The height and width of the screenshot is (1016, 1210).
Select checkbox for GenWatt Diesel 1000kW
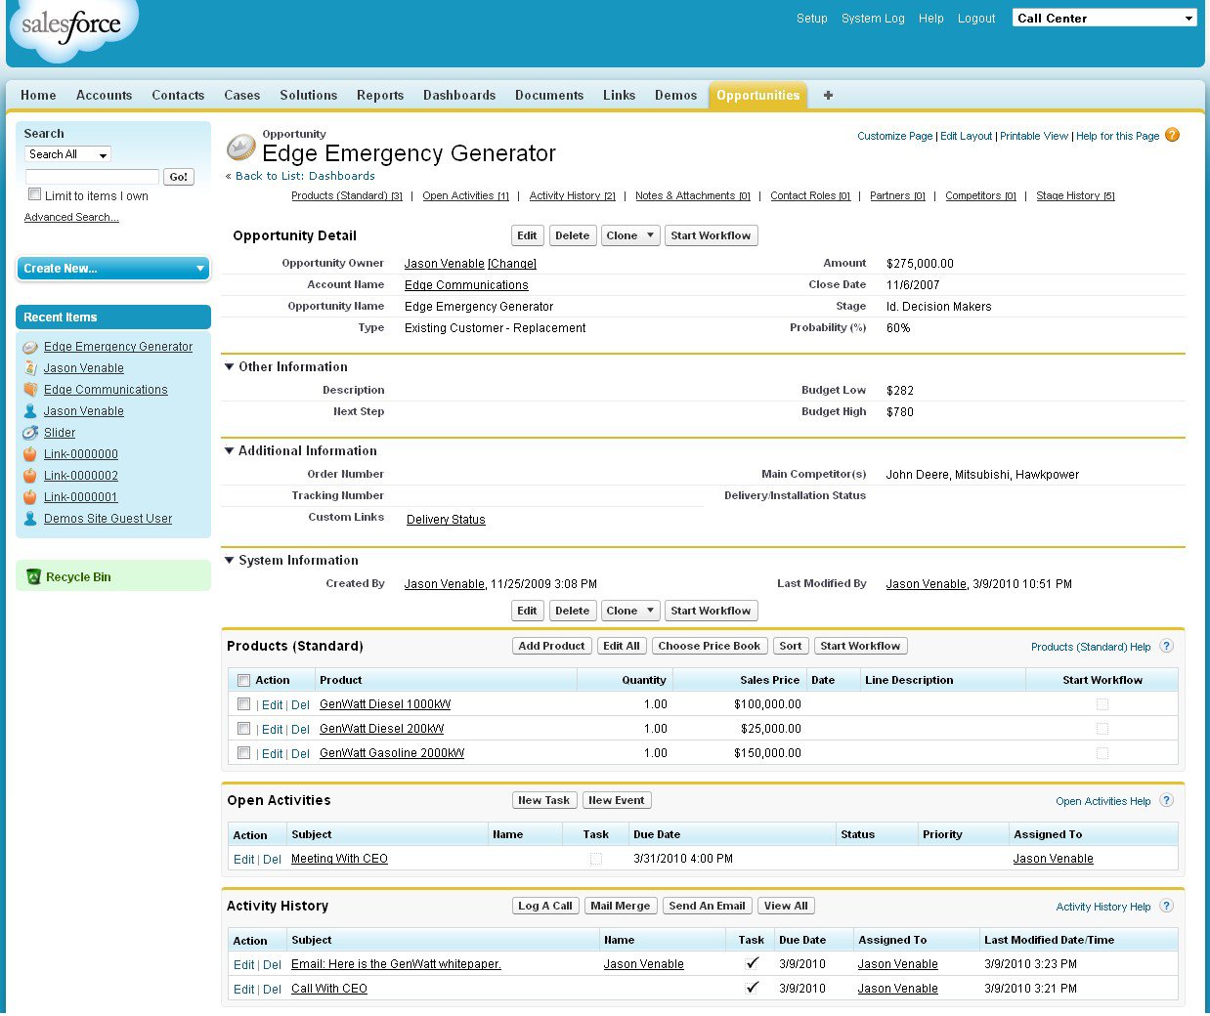pyautogui.click(x=243, y=703)
